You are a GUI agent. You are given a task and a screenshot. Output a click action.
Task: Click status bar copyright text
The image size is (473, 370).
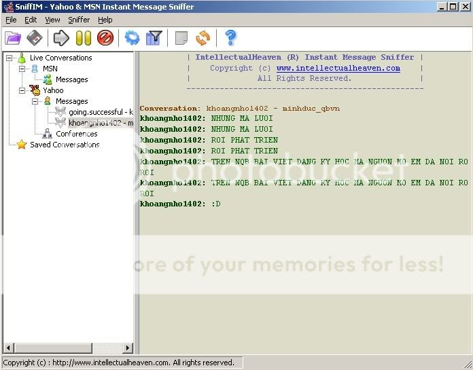click(x=119, y=363)
